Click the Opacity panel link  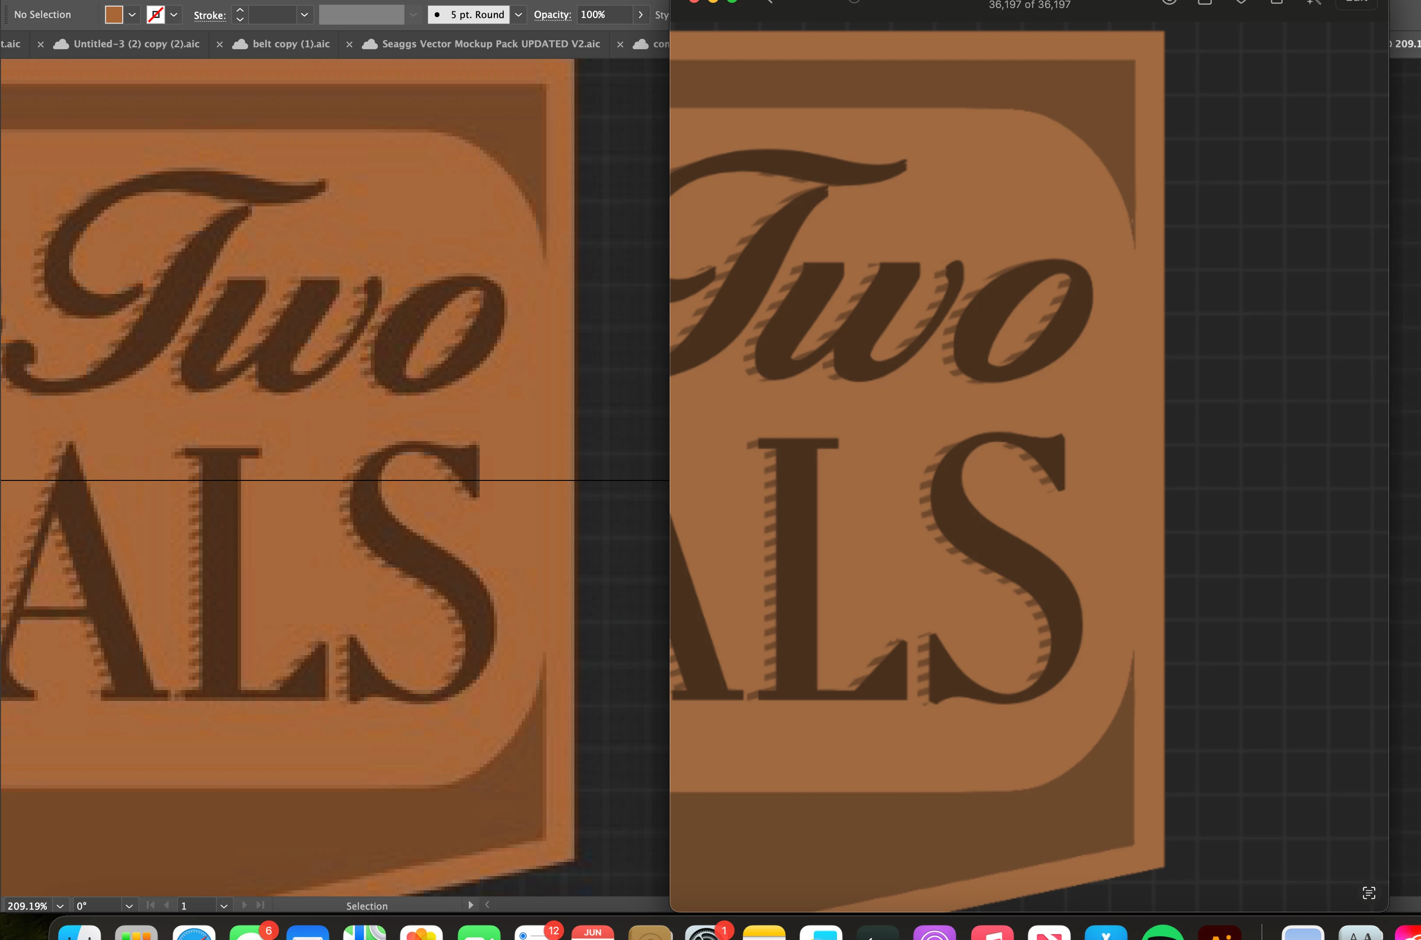552,14
